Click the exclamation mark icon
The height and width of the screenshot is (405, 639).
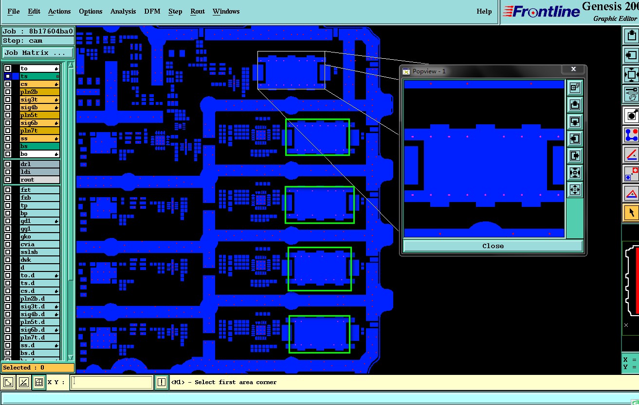pyautogui.click(x=162, y=382)
